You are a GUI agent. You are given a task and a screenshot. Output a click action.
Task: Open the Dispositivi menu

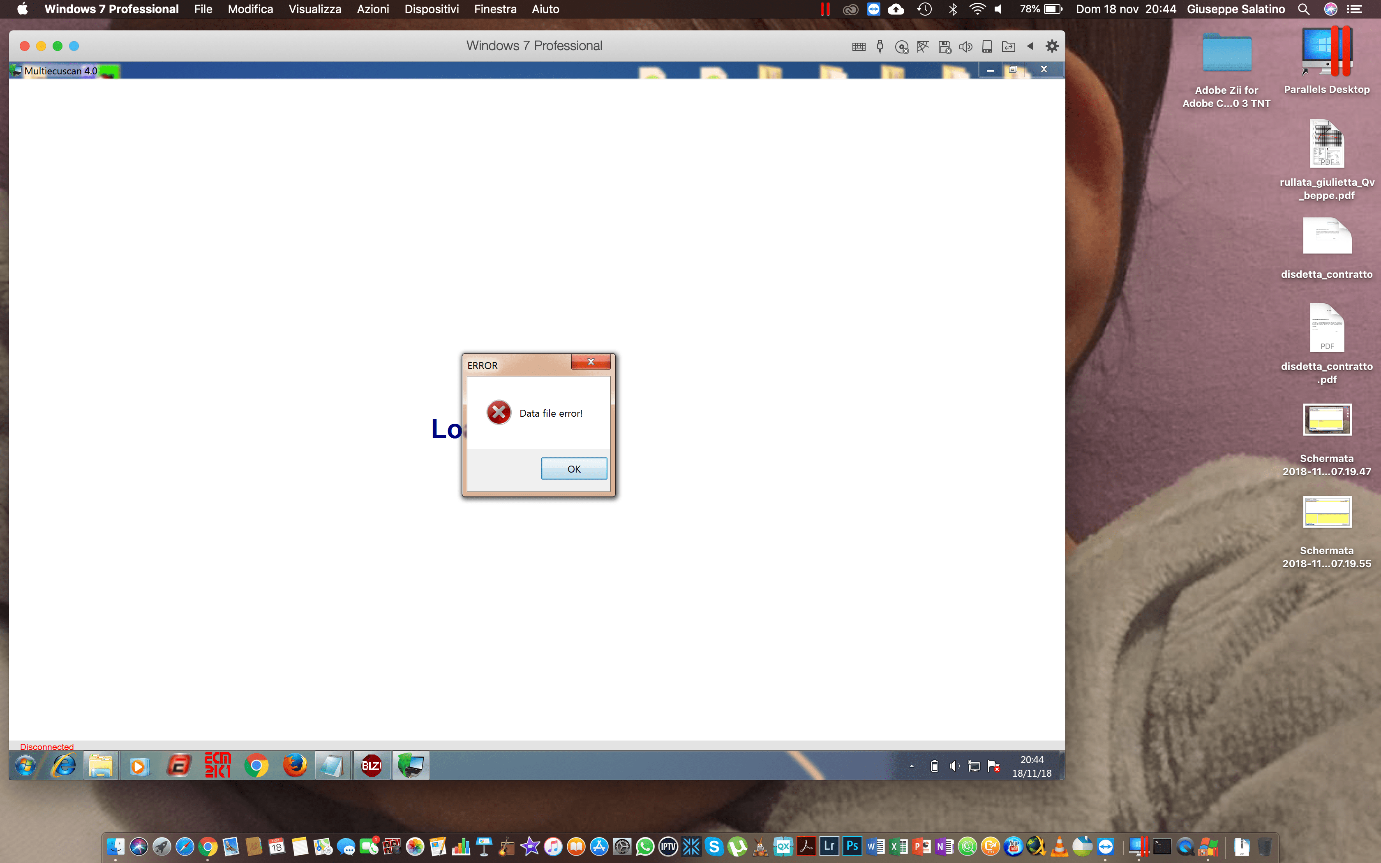point(432,9)
